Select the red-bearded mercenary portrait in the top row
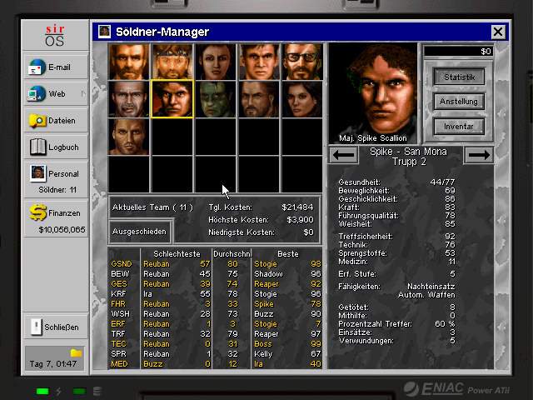The image size is (533, 400). point(129,62)
